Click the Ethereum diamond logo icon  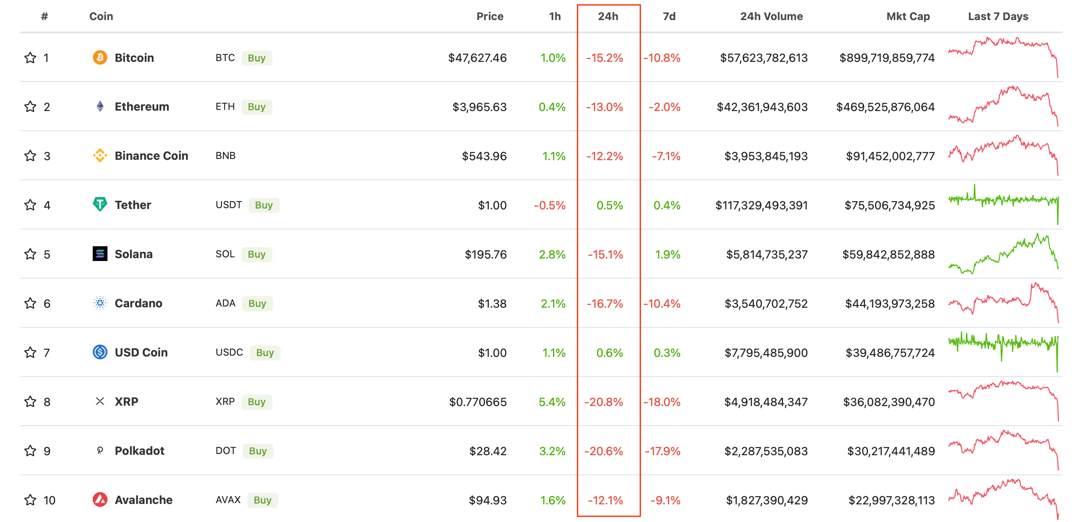click(x=100, y=106)
